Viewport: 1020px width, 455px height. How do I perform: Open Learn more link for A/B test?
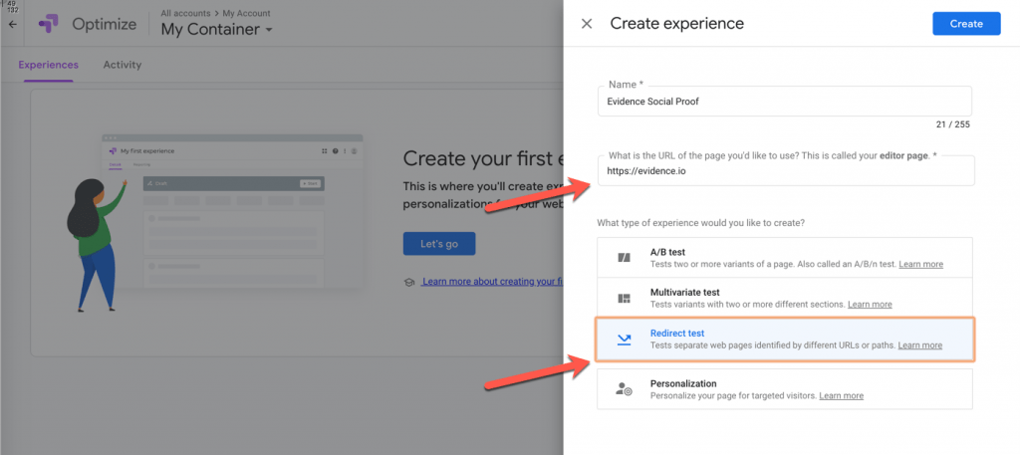point(921,265)
